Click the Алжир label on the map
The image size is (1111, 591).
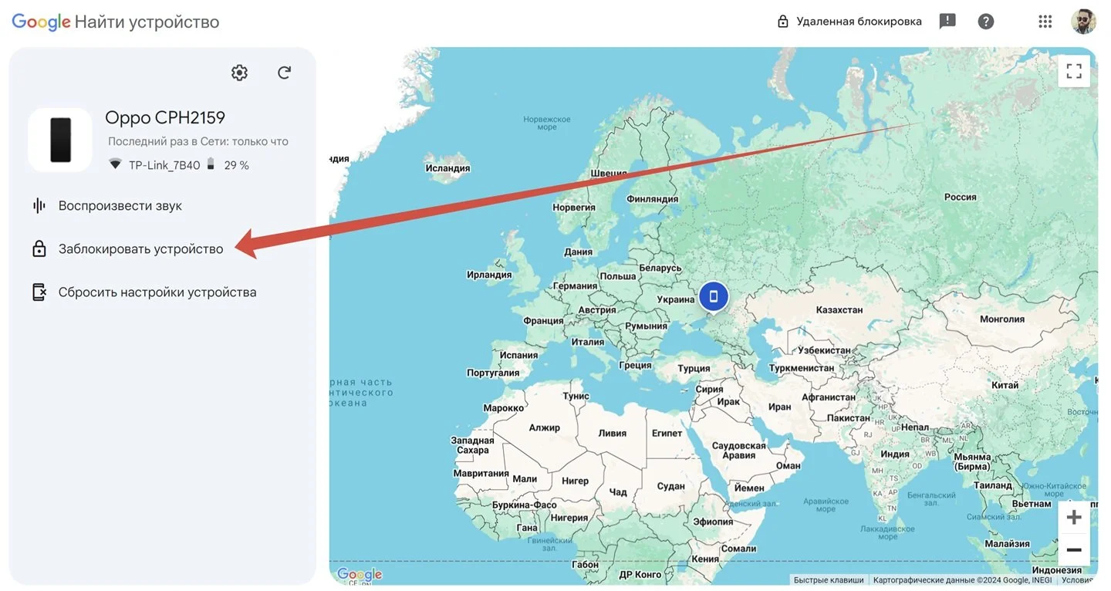545,428
